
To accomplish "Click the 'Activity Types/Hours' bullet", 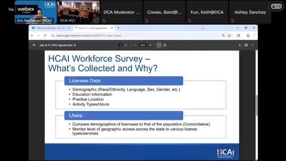I will pyautogui.click(x=91, y=104).
